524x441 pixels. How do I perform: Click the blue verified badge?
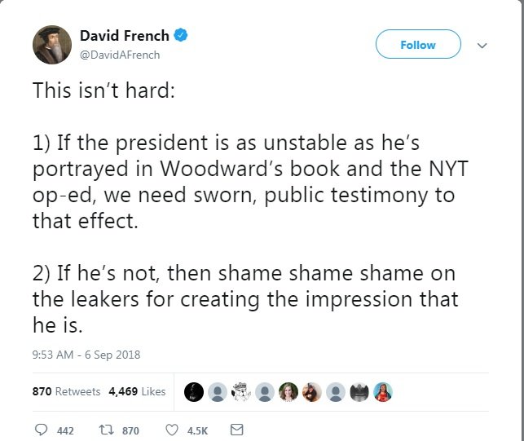183,36
